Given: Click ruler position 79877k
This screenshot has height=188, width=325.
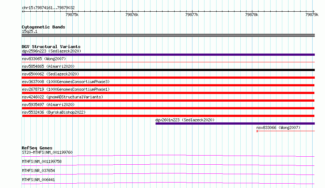Looking at the screenshot, I should coord(192,15).
